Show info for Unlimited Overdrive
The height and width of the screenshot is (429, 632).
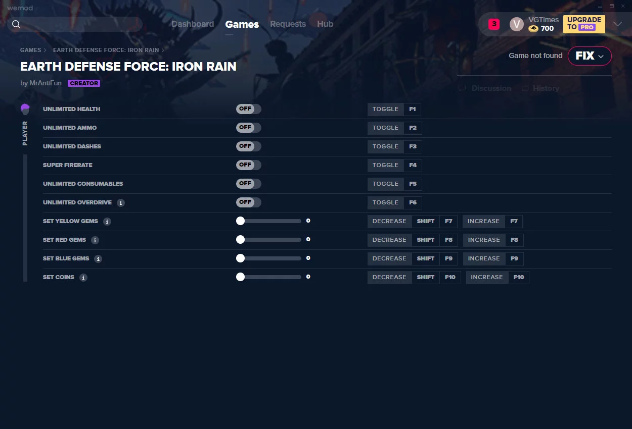click(121, 203)
